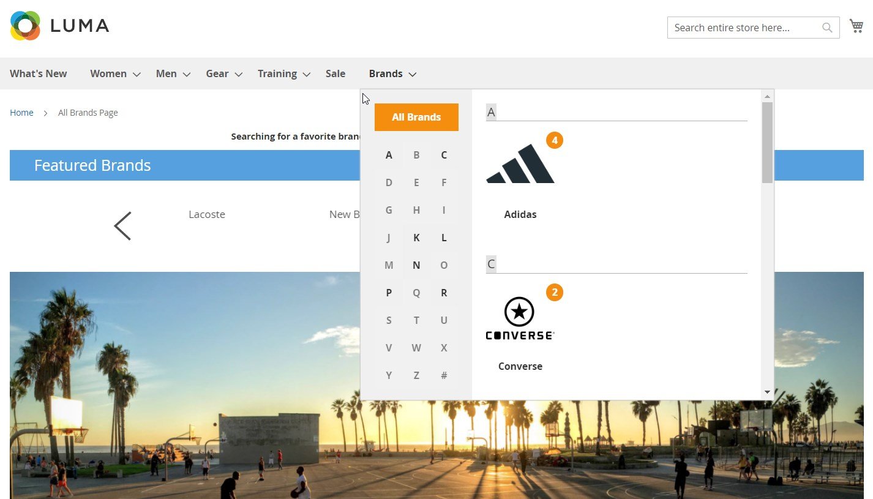Click the All Brands Page breadcrumb text
This screenshot has height=499, width=873.
[x=88, y=113]
